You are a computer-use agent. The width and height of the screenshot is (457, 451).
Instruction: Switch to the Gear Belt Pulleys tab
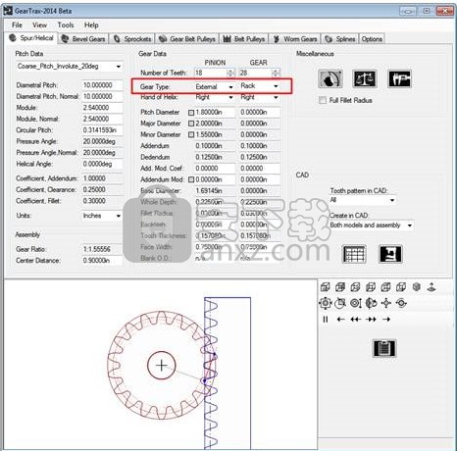[187, 39]
